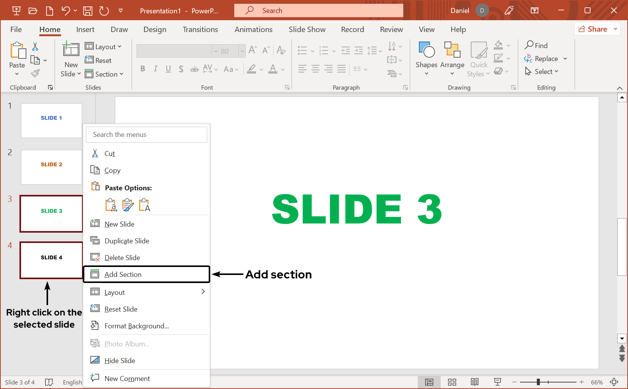The image size is (628, 389).
Task: Expand the Layout dropdown in the ribbon
Action: click(103, 47)
